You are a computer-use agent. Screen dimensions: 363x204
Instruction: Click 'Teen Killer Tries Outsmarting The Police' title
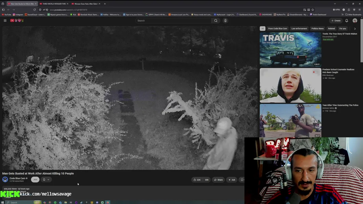click(x=340, y=105)
